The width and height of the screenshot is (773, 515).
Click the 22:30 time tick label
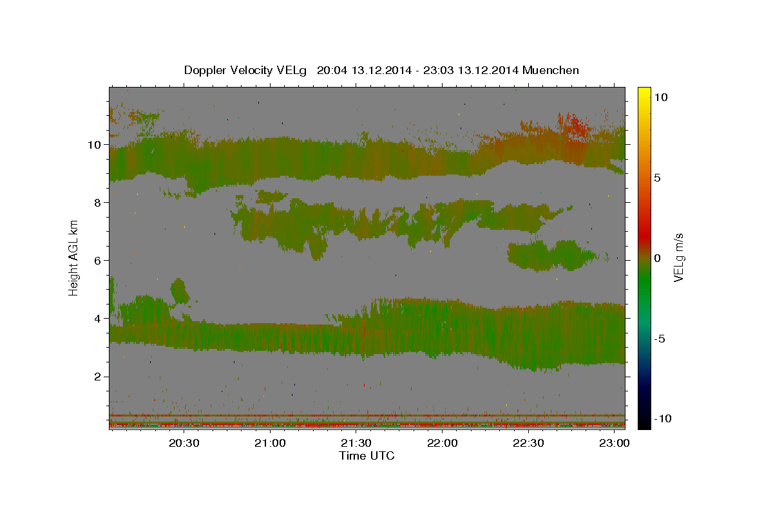[528, 444]
